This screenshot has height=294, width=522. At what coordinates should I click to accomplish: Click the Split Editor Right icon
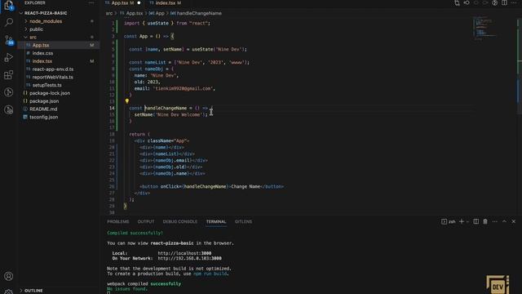pos(504,3)
